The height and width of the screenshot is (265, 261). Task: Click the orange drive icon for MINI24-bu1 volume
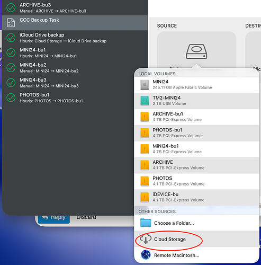(145, 149)
